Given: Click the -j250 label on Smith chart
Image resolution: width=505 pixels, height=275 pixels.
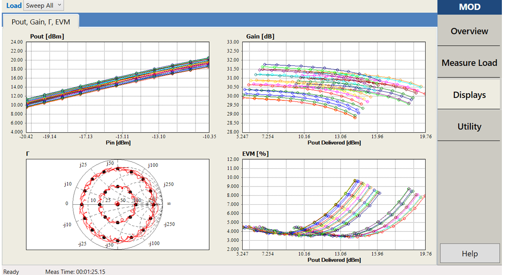Looking at the screenshot, I should click(x=169, y=224).
